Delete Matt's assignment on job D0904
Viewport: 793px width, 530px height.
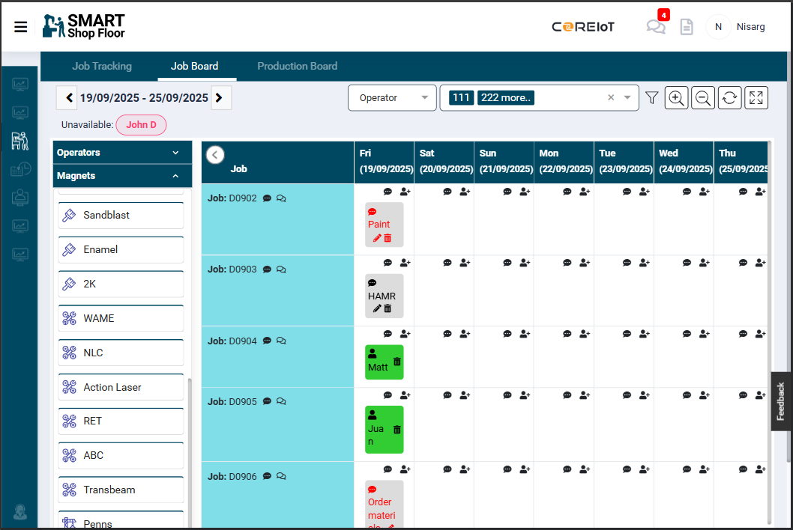click(397, 362)
